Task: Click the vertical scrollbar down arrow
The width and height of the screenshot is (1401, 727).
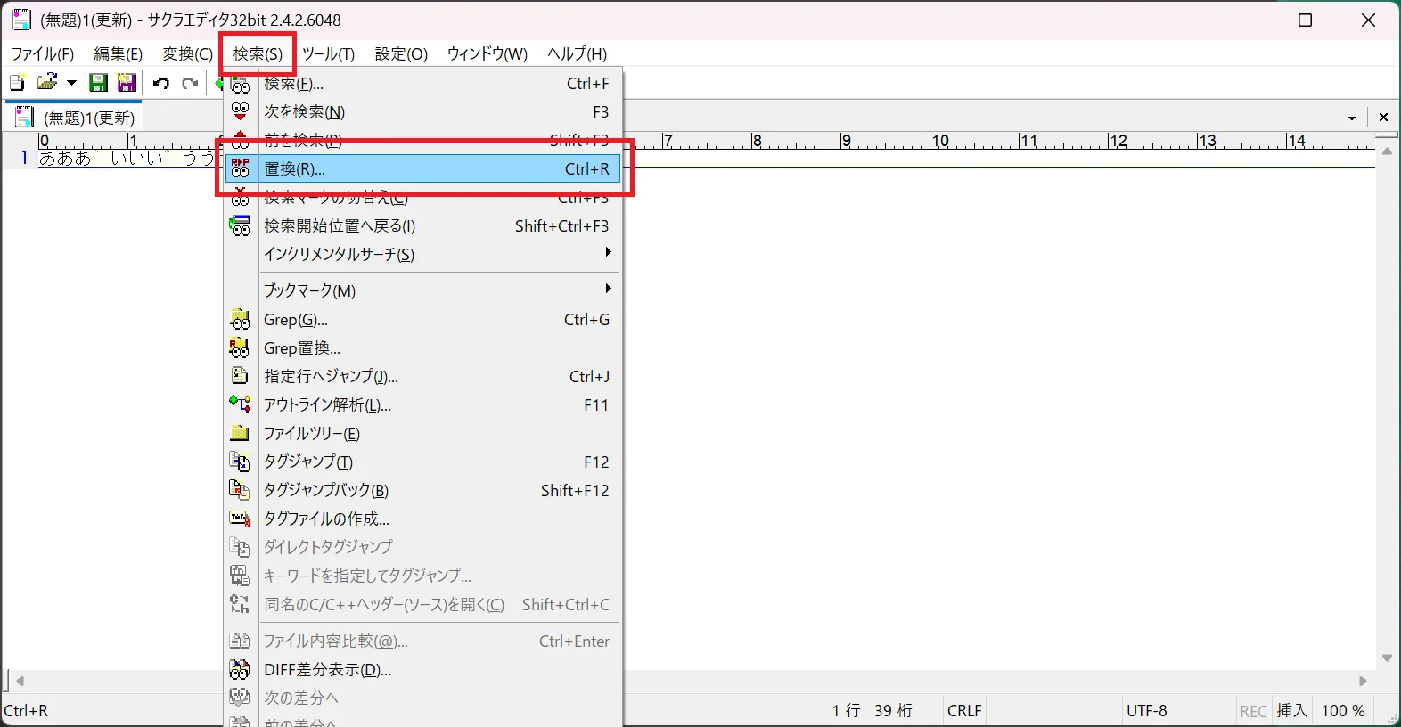Action: click(1387, 658)
